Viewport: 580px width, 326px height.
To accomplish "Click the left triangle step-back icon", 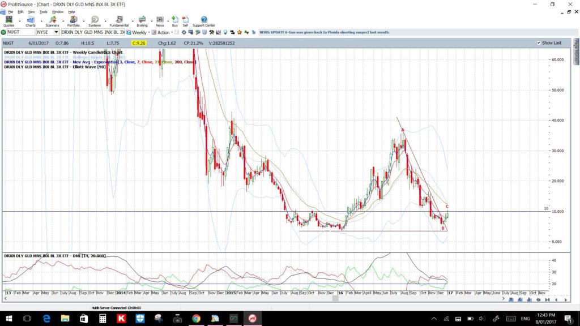I will (556, 300).
